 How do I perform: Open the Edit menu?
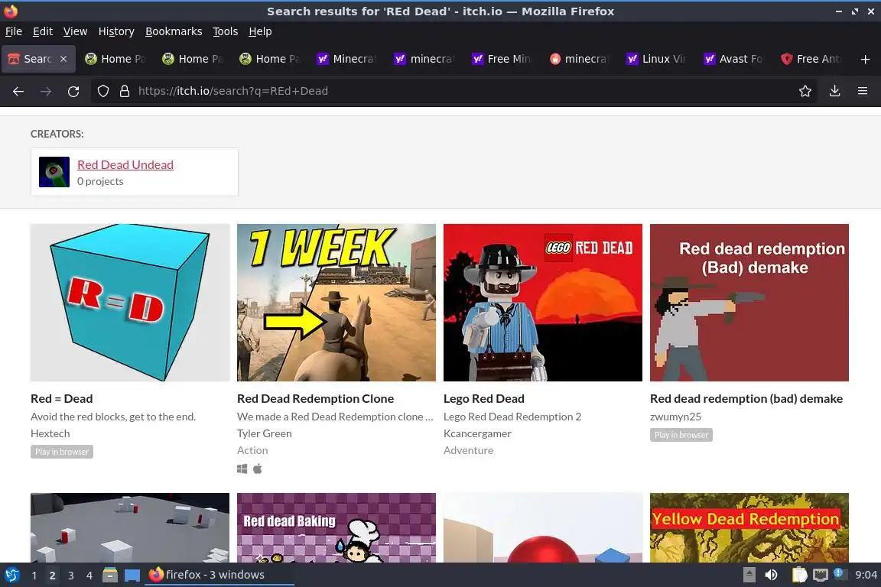click(43, 31)
